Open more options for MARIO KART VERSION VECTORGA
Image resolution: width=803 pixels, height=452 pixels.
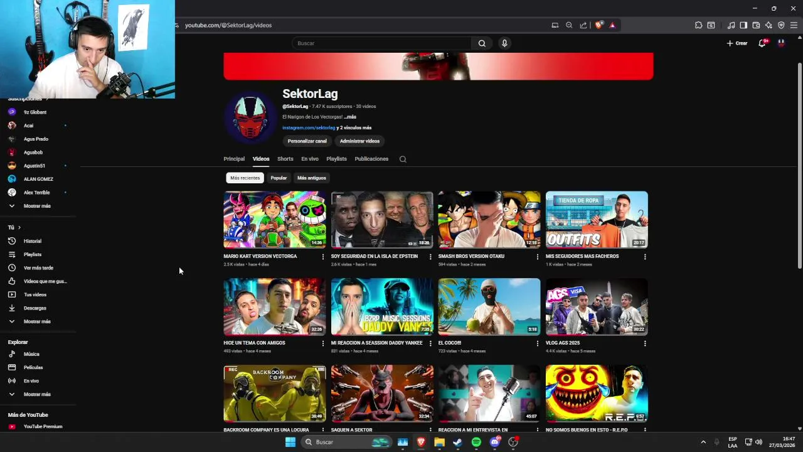coord(323,257)
